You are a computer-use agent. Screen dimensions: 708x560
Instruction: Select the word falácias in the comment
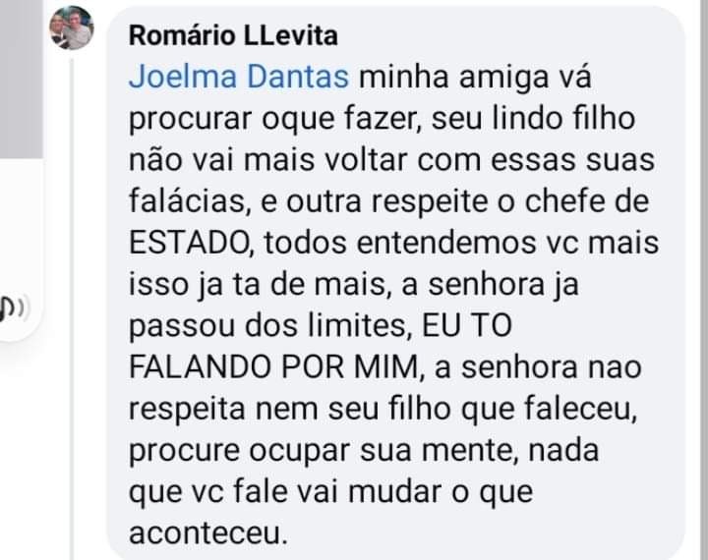click(187, 201)
